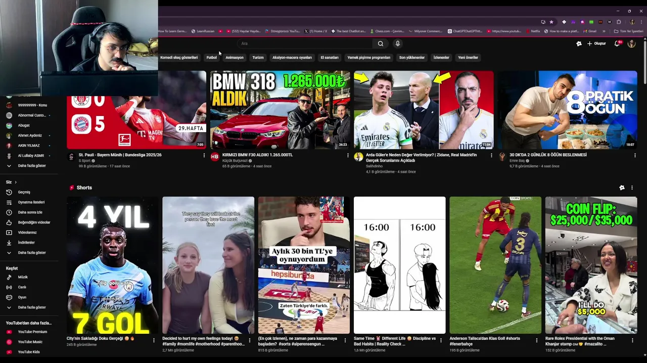
Task: Select the Turizm filter chip
Action: 258,57
